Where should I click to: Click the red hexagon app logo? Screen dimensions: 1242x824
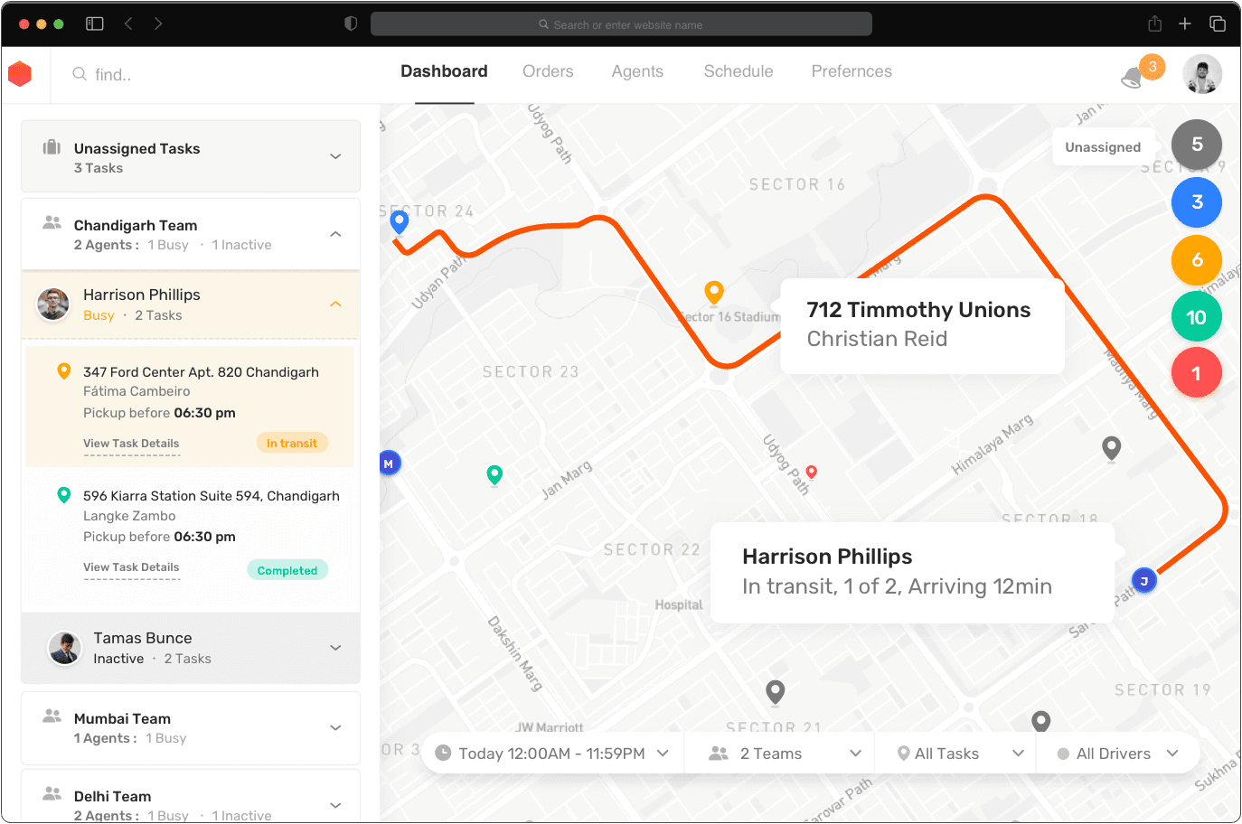pyautogui.click(x=20, y=74)
